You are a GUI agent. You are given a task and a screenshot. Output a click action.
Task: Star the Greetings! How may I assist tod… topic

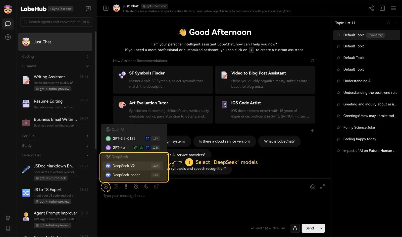338,116
